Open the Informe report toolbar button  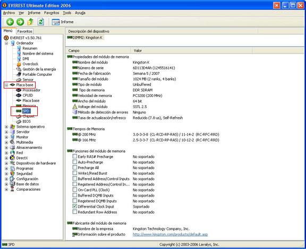click(63, 22)
